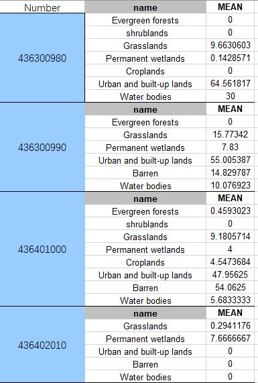Click the cell showing 10.076923

point(230,185)
